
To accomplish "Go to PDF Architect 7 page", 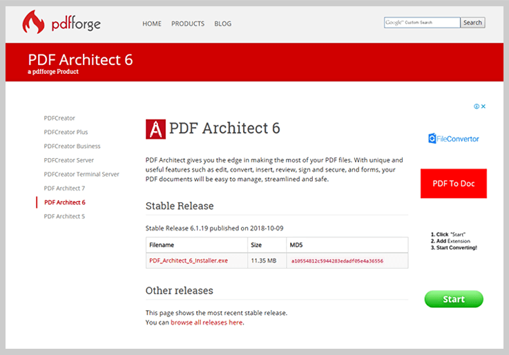I will point(64,189).
